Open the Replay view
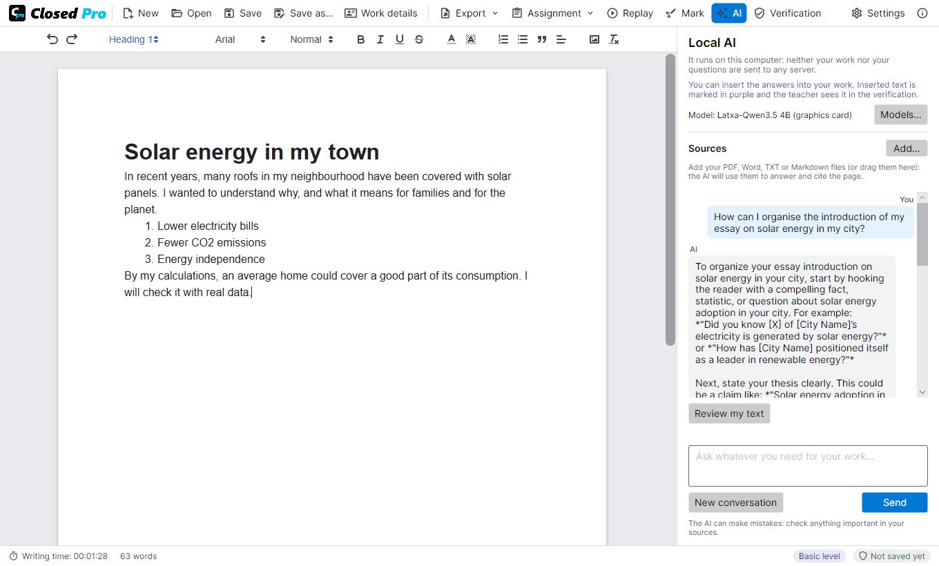The height and width of the screenshot is (566, 939). (x=630, y=13)
